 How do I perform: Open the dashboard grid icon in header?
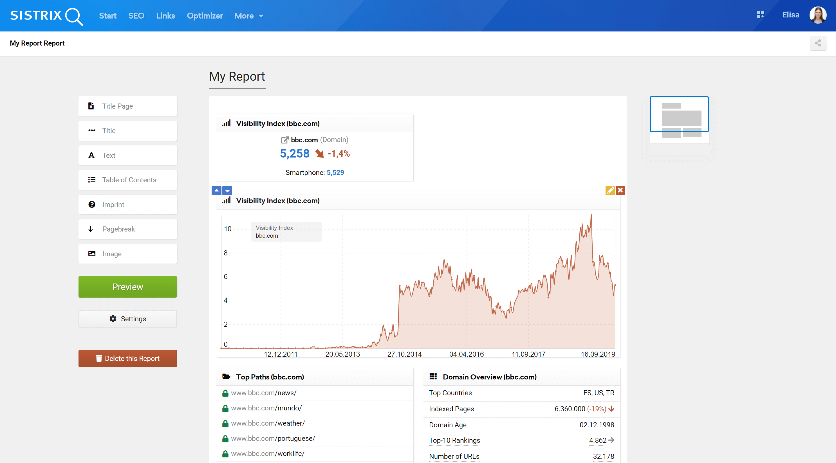pos(760,15)
